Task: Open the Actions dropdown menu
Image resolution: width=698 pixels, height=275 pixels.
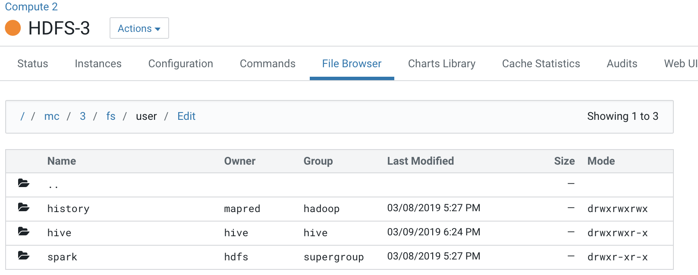Action: pos(139,28)
